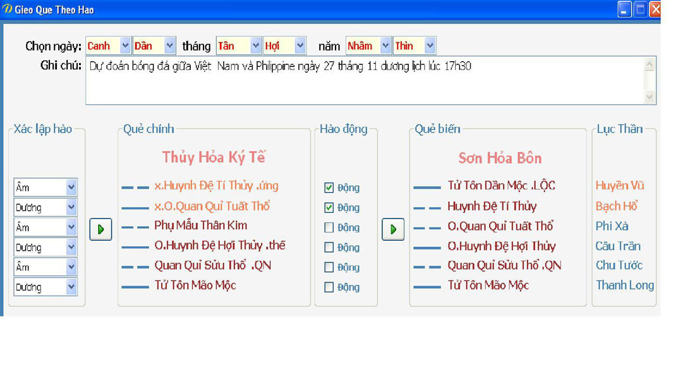The image size is (695, 391).
Task: Select the Phụ Mẫu Thân Kim line
Action: click(200, 226)
